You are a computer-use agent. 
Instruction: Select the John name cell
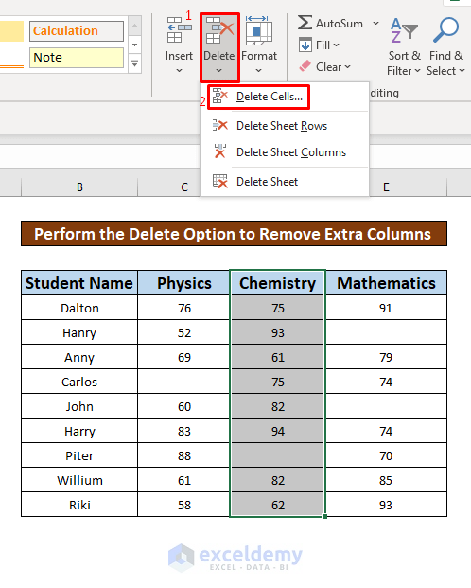79,406
